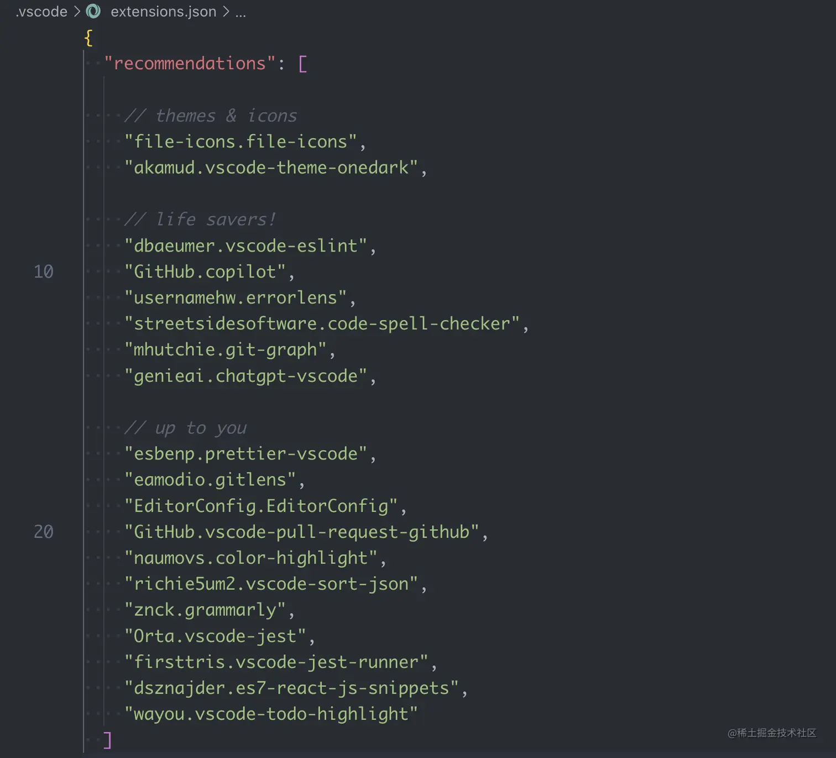Click the extensions.json file icon in breadcrumb

[x=93, y=11]
